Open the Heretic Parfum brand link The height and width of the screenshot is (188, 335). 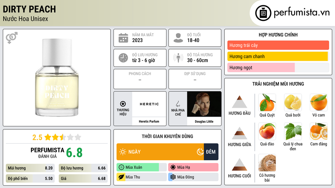149,121
